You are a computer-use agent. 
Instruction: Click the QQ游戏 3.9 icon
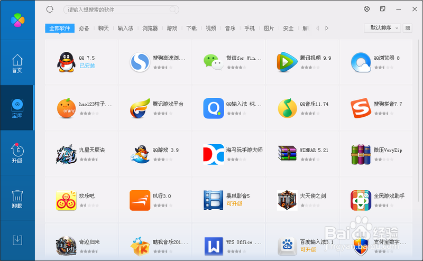[140, 154]
